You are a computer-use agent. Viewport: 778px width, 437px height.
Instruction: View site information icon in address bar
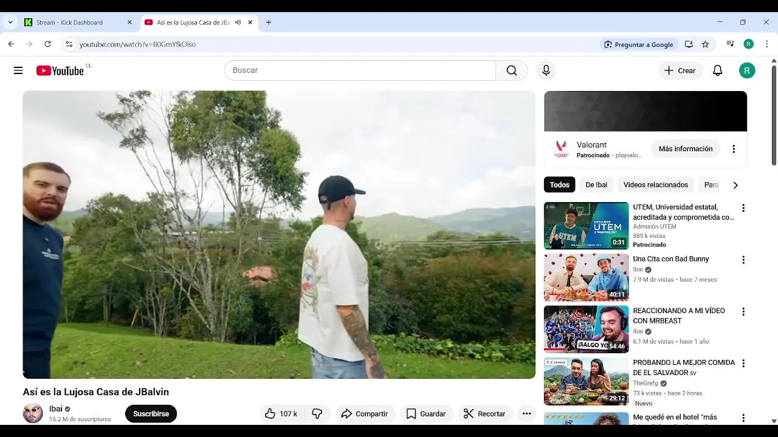point(69,44)
